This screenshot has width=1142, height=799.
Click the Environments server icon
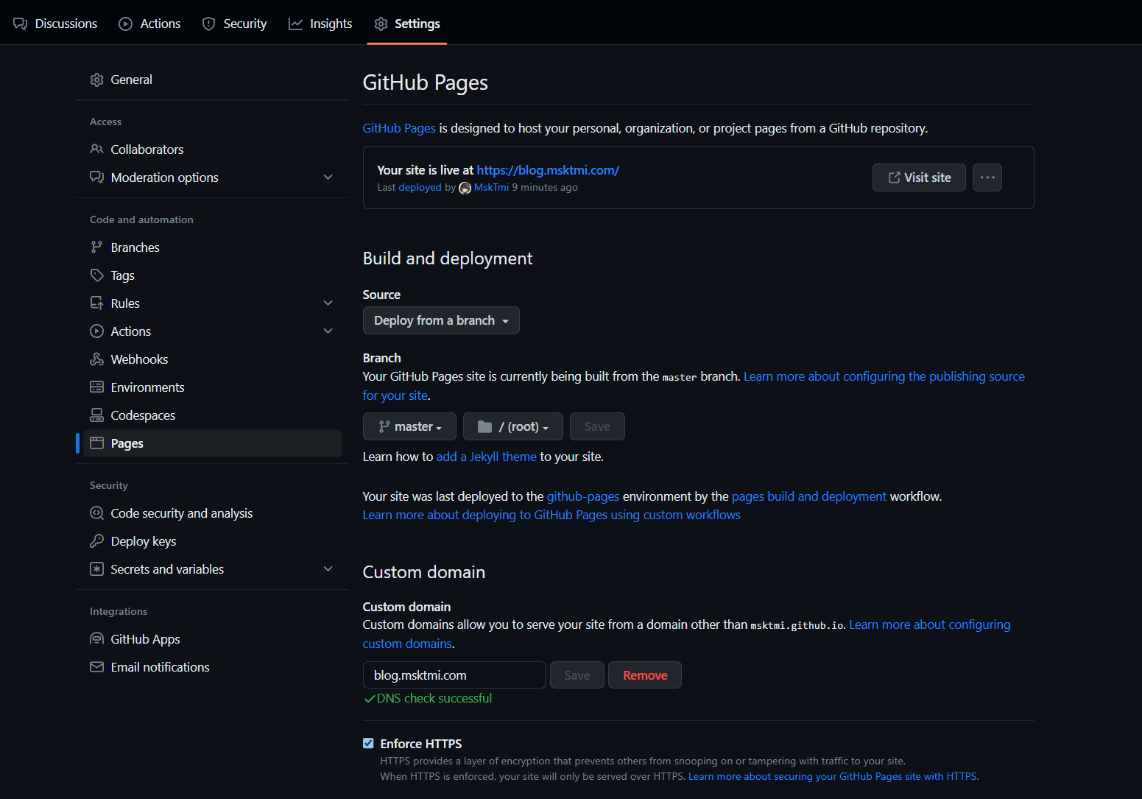96,387
